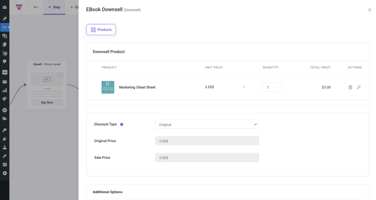
Task: Click the Discount Type help question icon
Action: point(122,124)
